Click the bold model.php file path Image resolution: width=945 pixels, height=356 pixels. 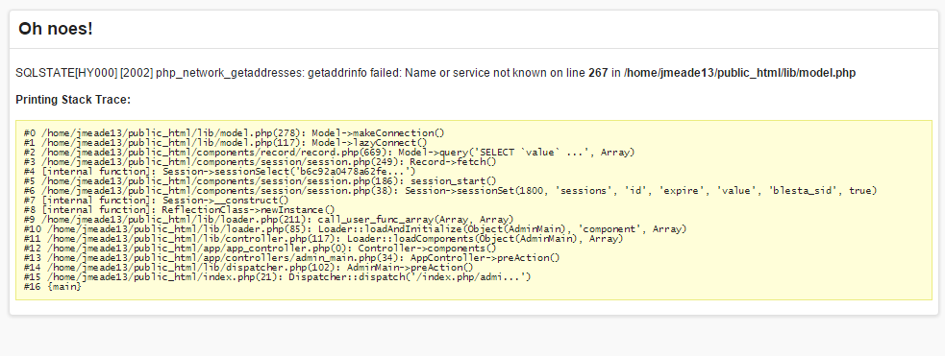[739, 73]
